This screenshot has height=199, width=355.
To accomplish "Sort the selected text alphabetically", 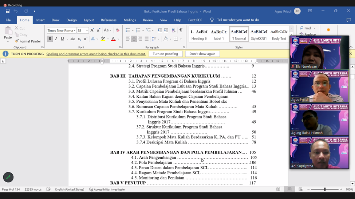I will [x=174, y=30].
